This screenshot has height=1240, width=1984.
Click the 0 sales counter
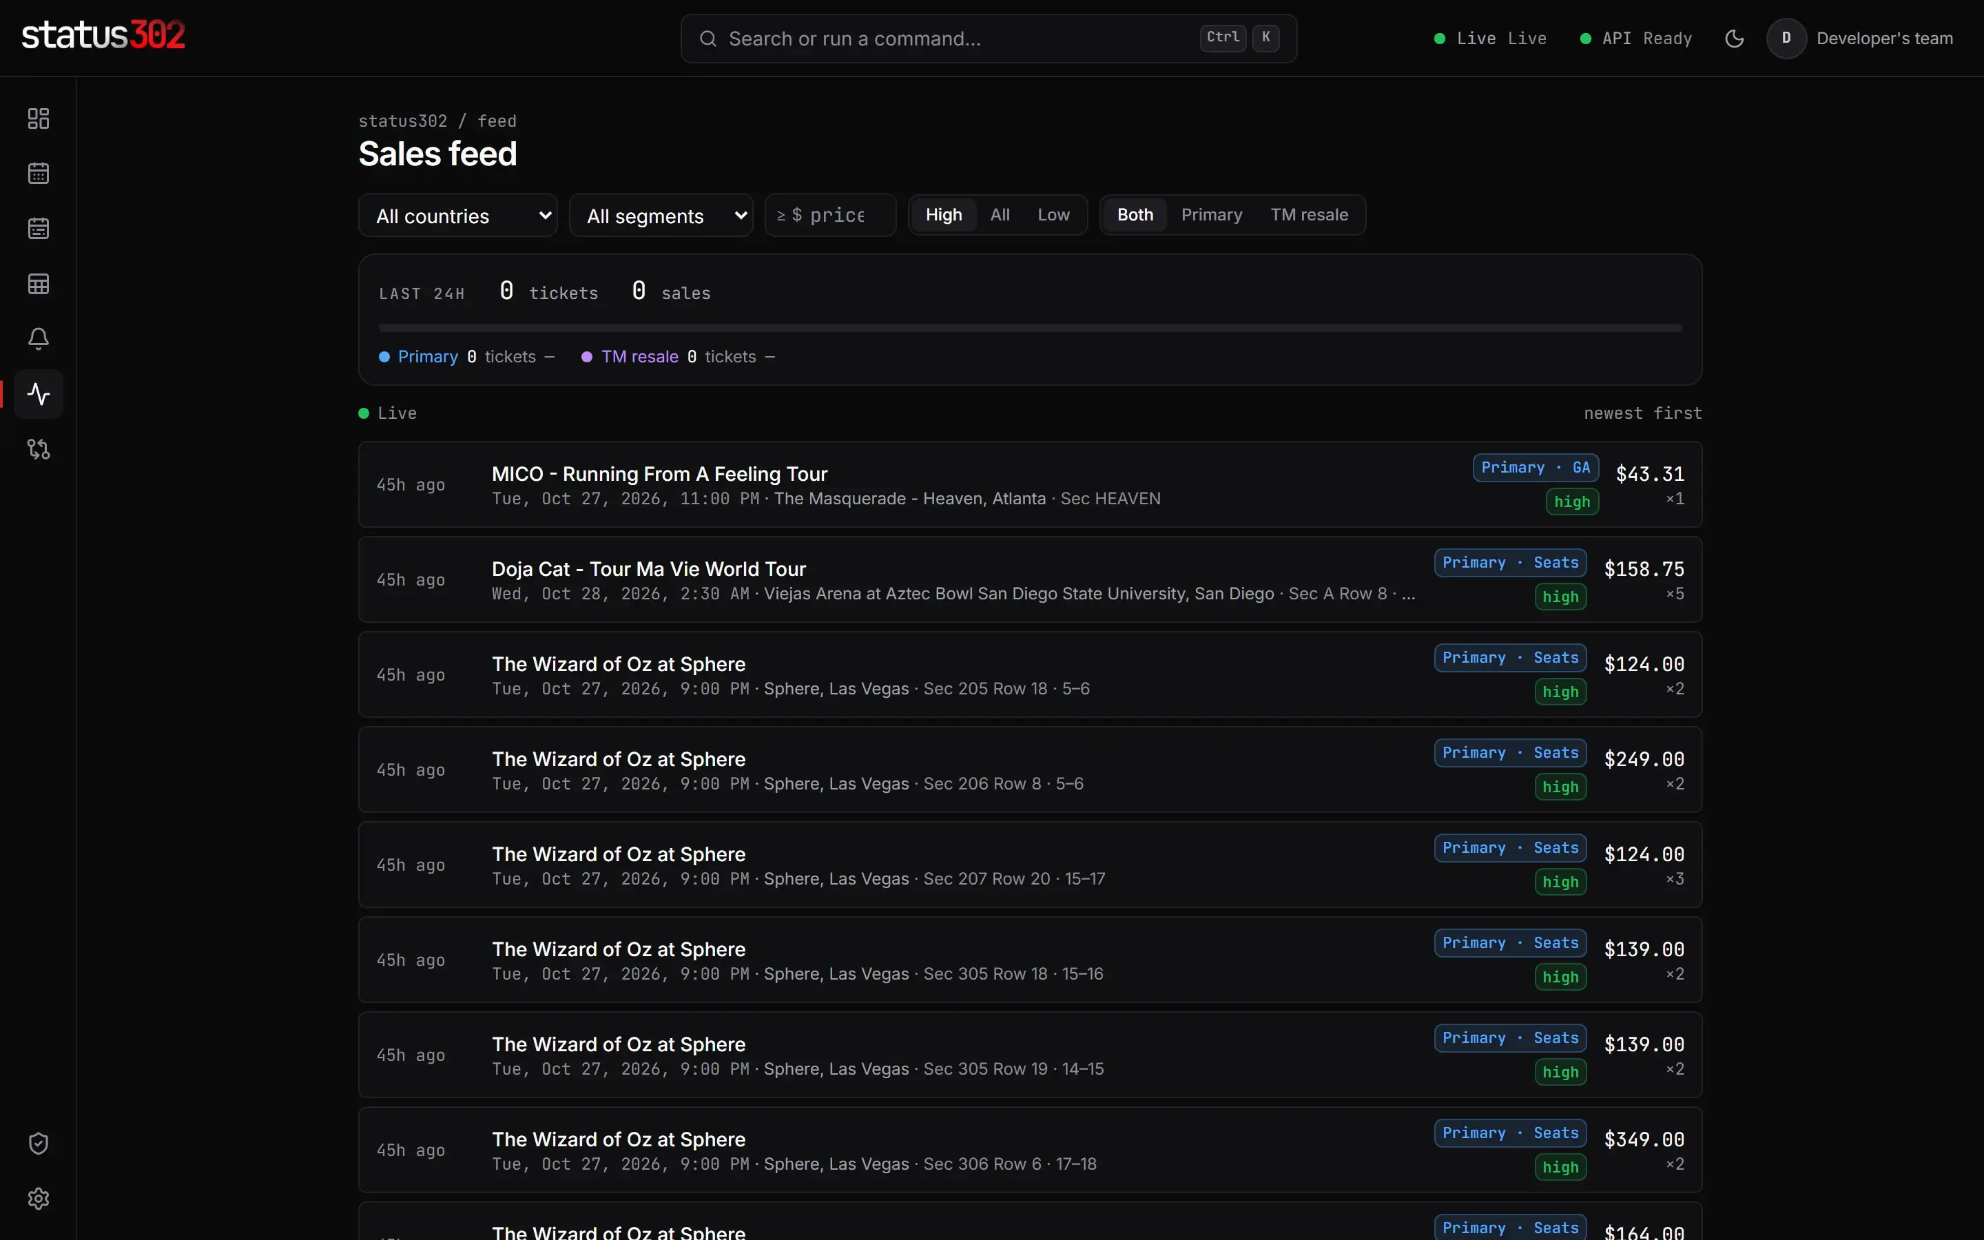point(670,292)
